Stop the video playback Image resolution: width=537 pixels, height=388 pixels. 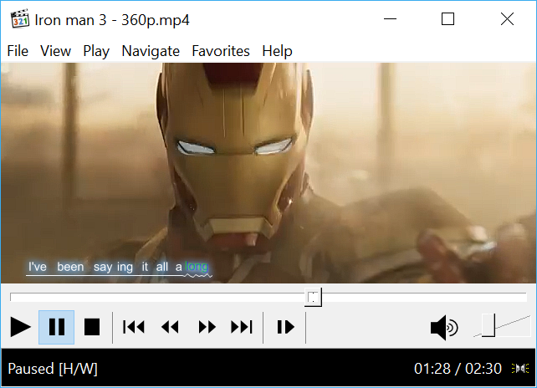92,327
